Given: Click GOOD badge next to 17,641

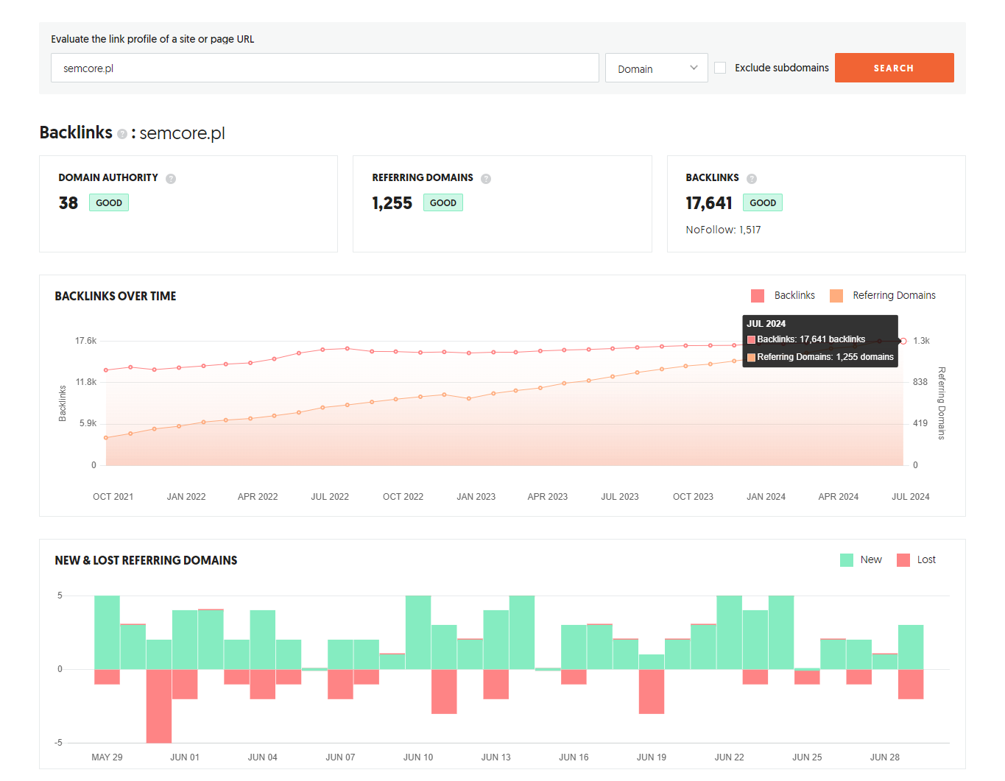Looking at the screenshot, I should tap(763, 202).
